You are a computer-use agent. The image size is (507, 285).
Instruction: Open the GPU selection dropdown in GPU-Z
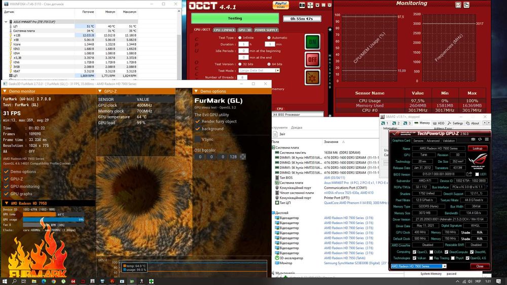pyautogui.click(x=444, y=266)
